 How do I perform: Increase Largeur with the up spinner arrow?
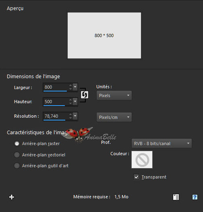click(70, 85)
